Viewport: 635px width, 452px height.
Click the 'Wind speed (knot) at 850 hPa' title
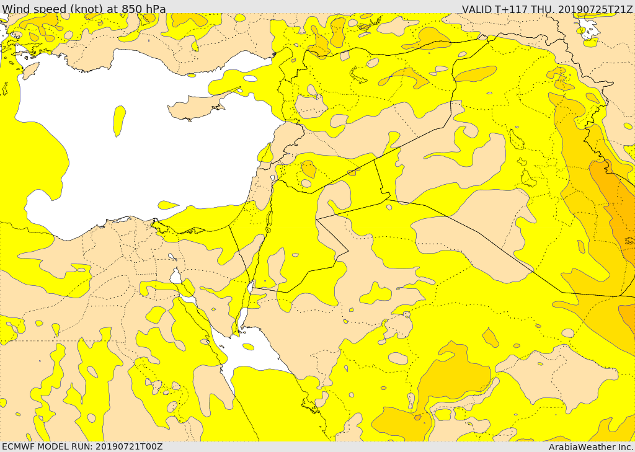(x=84, y=9)
